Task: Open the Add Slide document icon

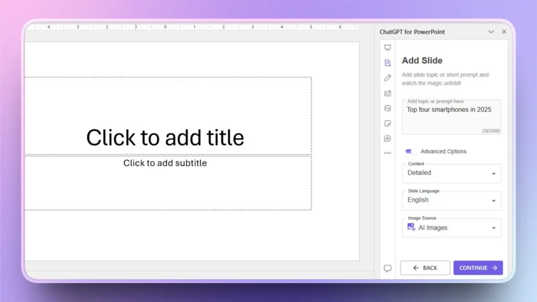Action: point(388,62)
